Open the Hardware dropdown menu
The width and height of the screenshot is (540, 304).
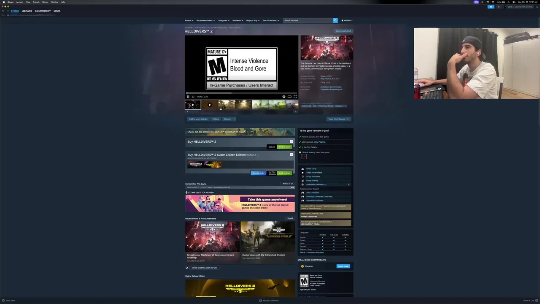238,20
